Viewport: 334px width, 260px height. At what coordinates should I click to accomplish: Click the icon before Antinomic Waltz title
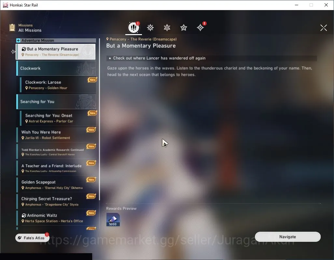click(24, 215)
